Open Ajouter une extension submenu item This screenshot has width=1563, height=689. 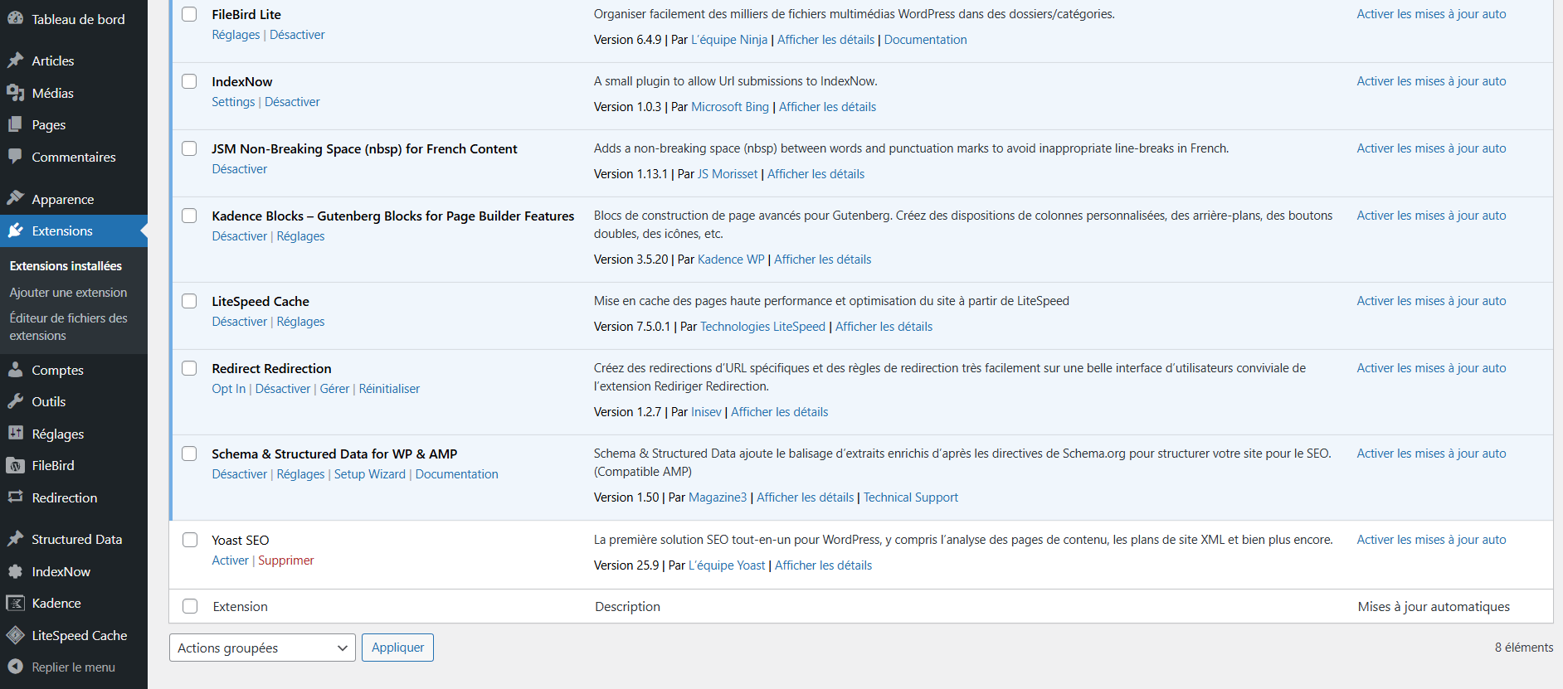pos(68,293)
